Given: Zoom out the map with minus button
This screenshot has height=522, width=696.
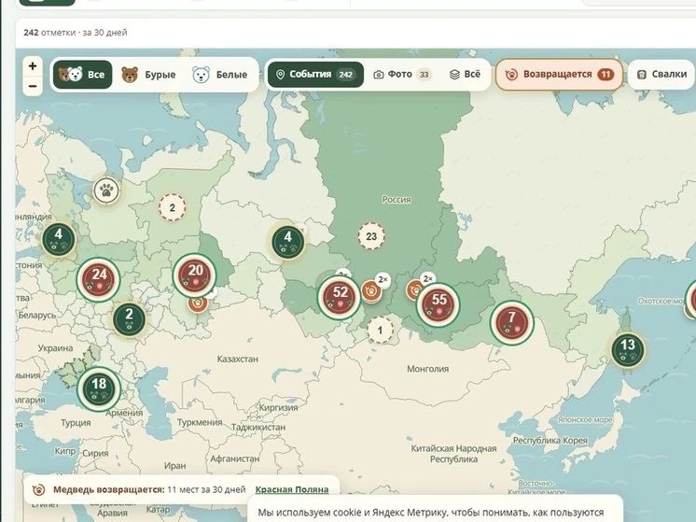Looking at the screenshot, I should click(33, 86).
